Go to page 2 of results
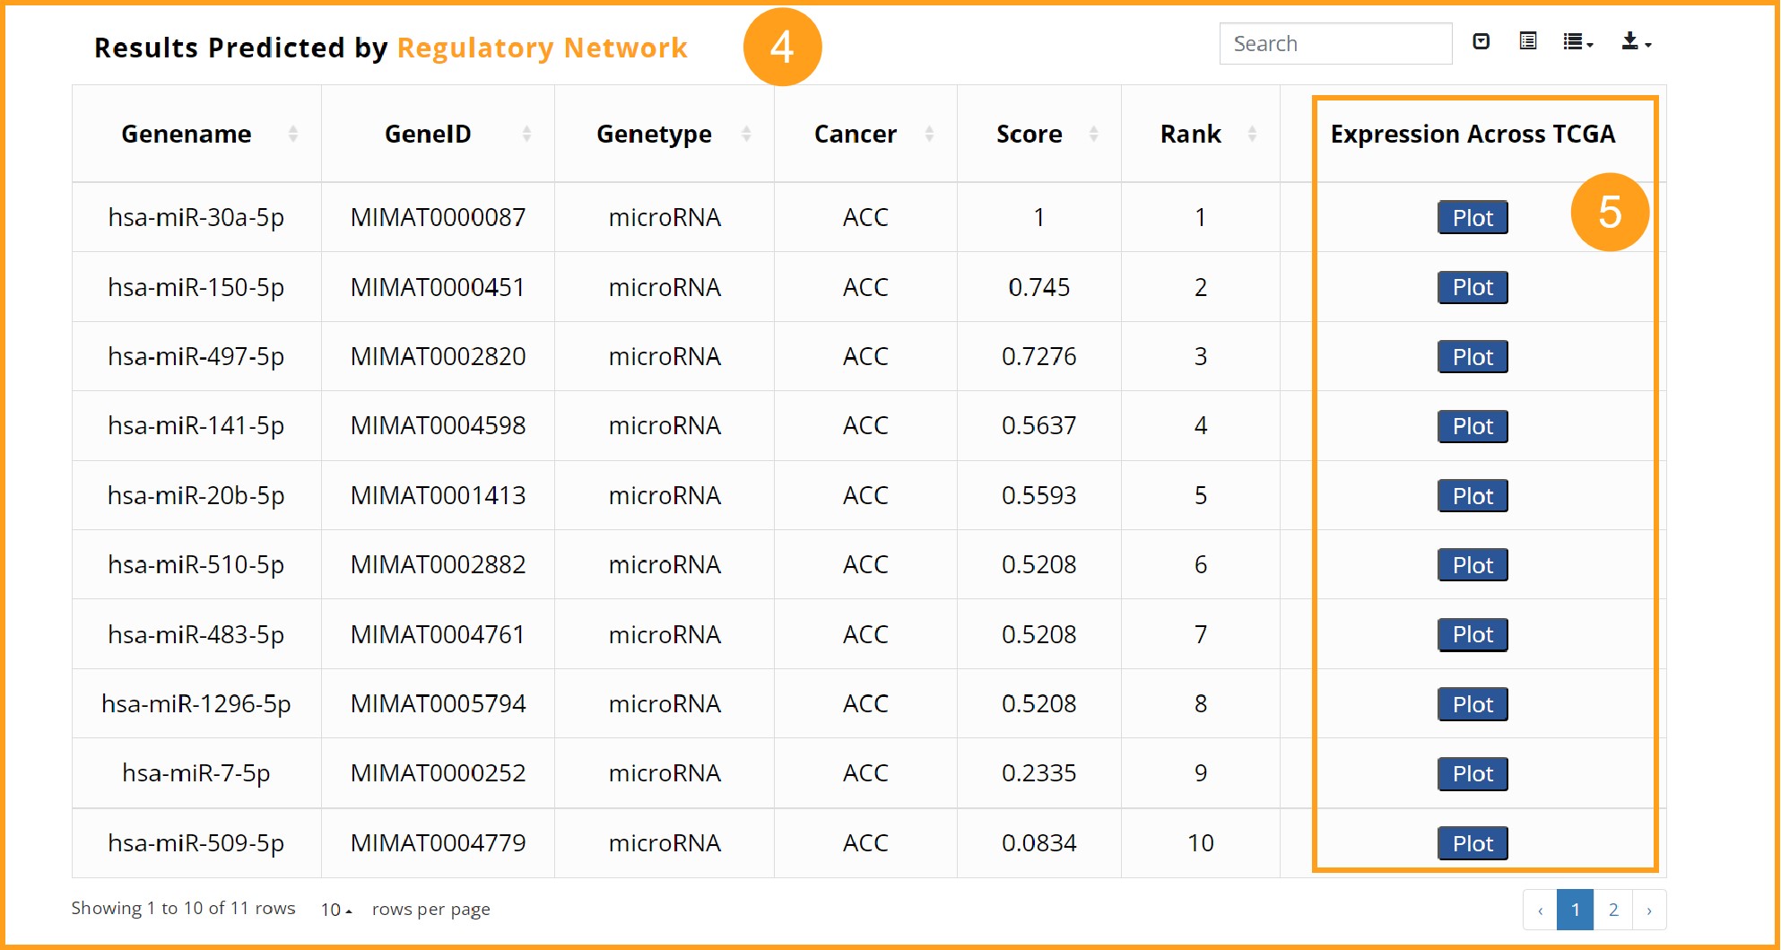This screenshot has width=1781, height=950. pos(1613,910)
